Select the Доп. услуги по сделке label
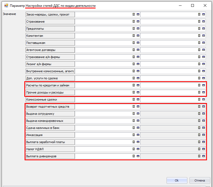 pos(50,78)
